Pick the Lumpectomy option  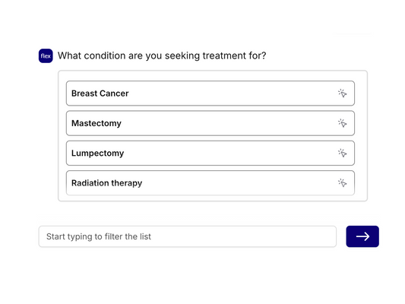pos(210,154)
